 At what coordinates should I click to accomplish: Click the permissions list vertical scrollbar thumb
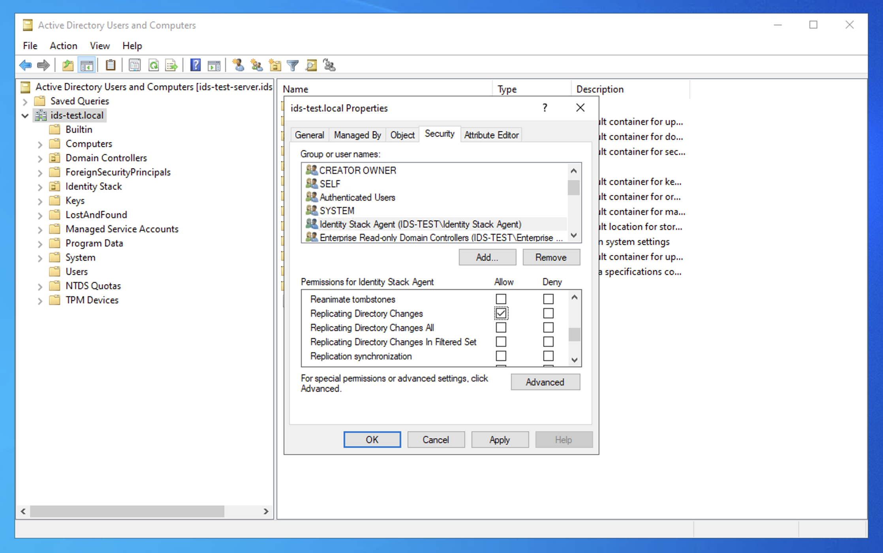pyautogui.click(x=574, y=334)
